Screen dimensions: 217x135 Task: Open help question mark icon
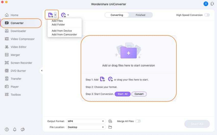point(7,129)
